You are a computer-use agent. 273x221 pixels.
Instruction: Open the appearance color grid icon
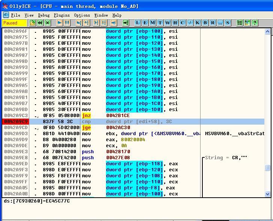point(247,23)
